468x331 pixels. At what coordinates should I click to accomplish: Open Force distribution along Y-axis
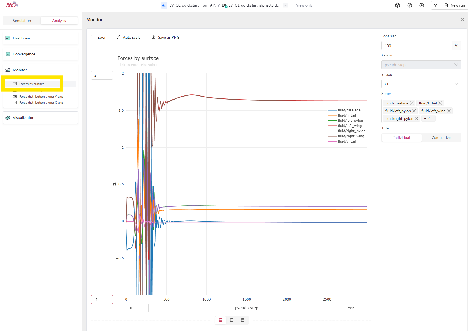(41, 97)
